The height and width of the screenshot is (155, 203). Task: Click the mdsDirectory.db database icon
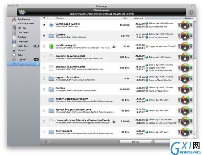coord(51,46)
